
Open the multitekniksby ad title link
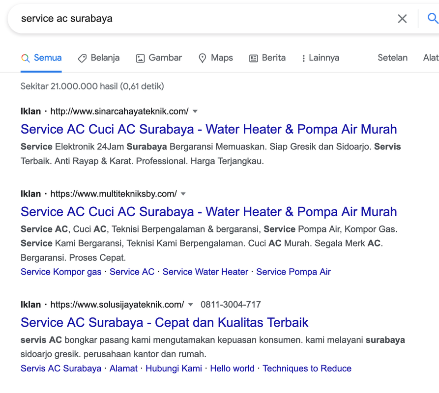click(208, 212)
